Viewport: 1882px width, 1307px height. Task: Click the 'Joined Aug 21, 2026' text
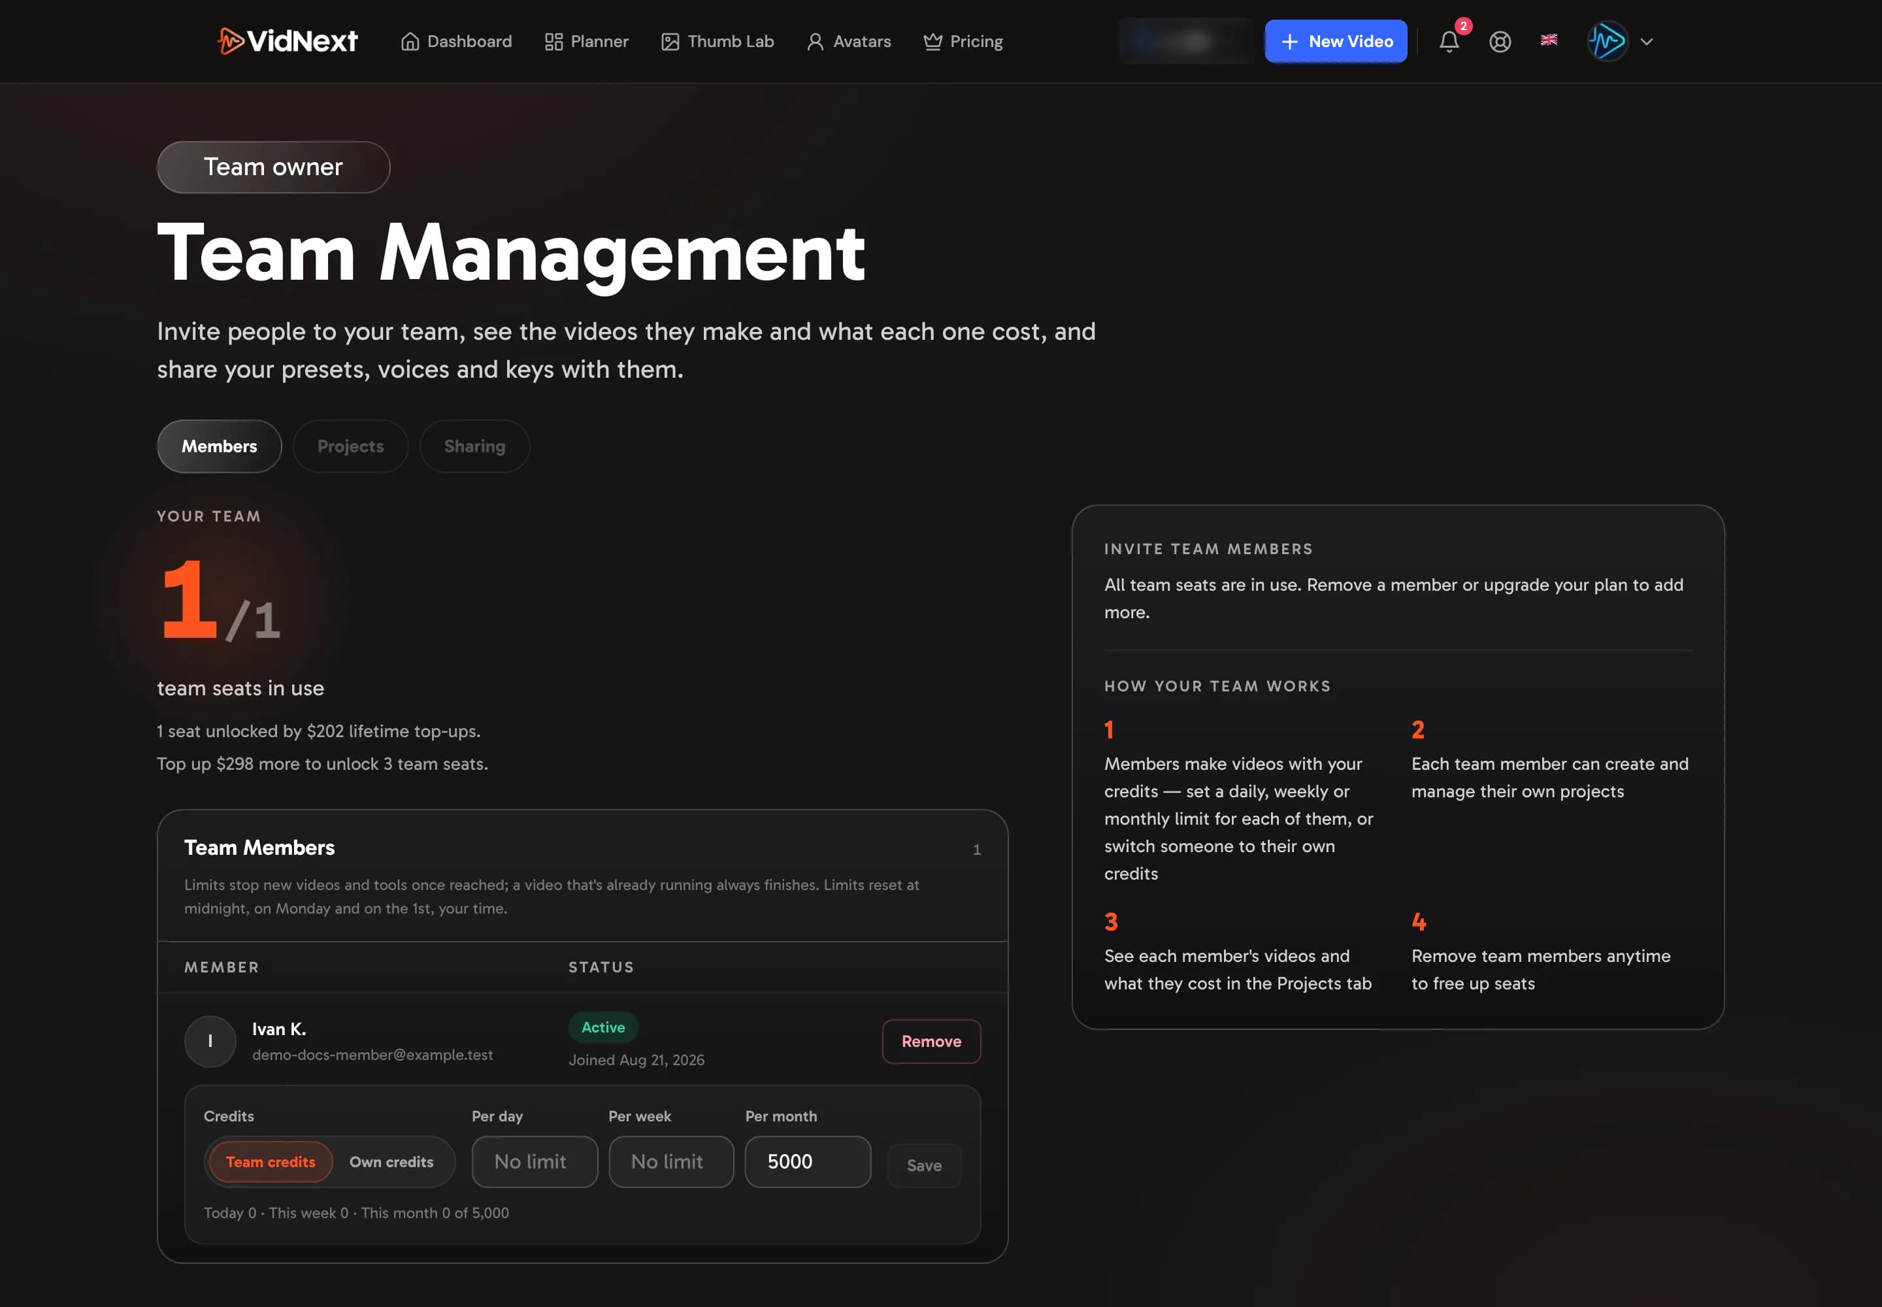(x=636, y=1060)
